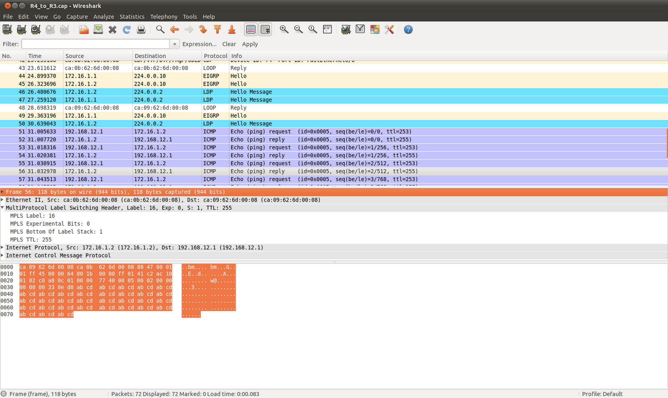668x398 pixels.
Task: Zoom in on packet text
Action: [284, 29]
